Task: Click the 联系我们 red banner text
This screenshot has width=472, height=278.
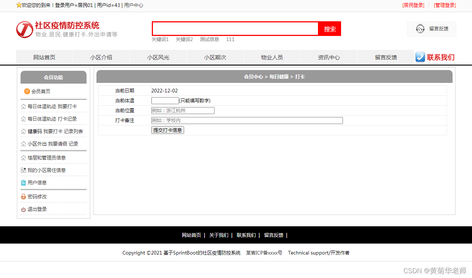Action: 441,57
